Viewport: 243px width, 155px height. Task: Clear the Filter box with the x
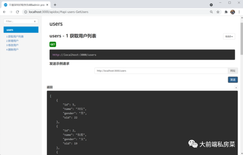pyautogui.click(x=35, y=21)
